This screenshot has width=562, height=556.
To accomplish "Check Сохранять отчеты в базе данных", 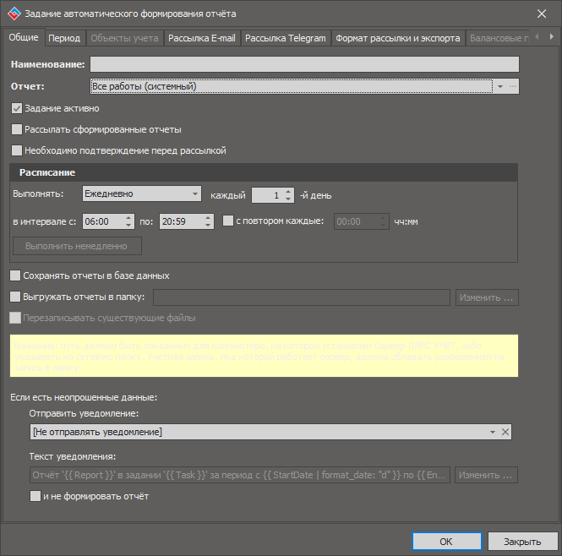I will [14, 275].
